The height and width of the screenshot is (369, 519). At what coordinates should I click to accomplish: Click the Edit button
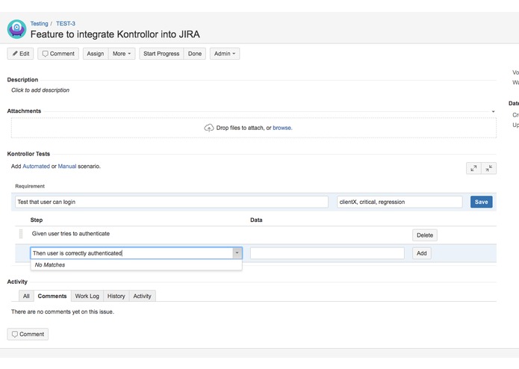click(x=20, y=54)
